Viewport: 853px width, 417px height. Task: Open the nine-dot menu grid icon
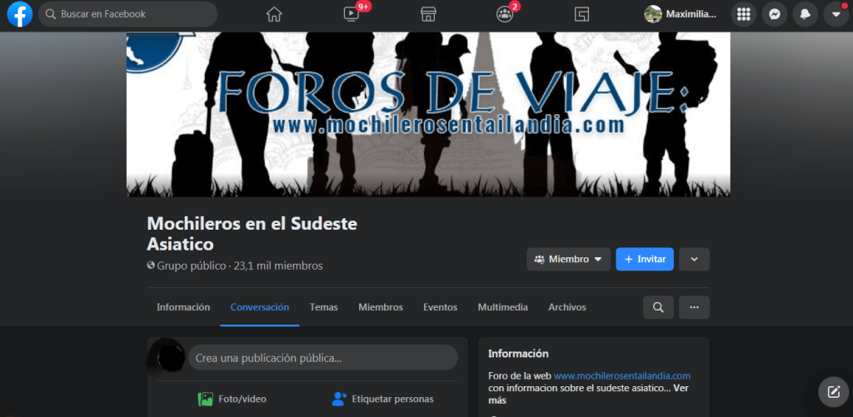(744, 14)
